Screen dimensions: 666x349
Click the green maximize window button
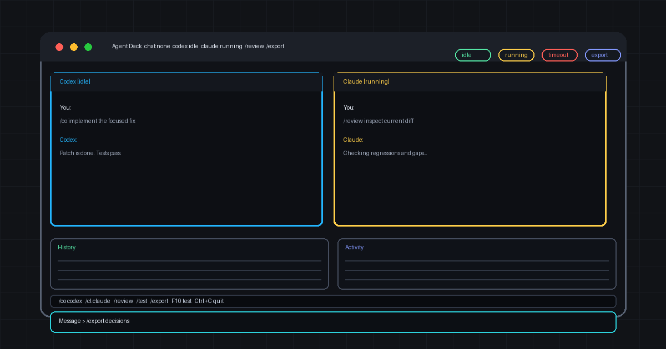coord(88,47)
